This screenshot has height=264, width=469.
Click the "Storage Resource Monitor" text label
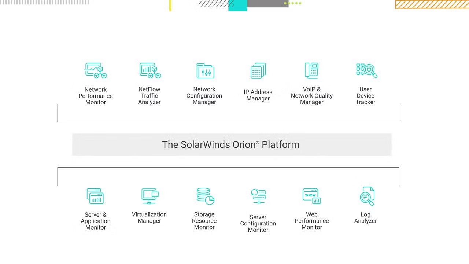(204, 221)
